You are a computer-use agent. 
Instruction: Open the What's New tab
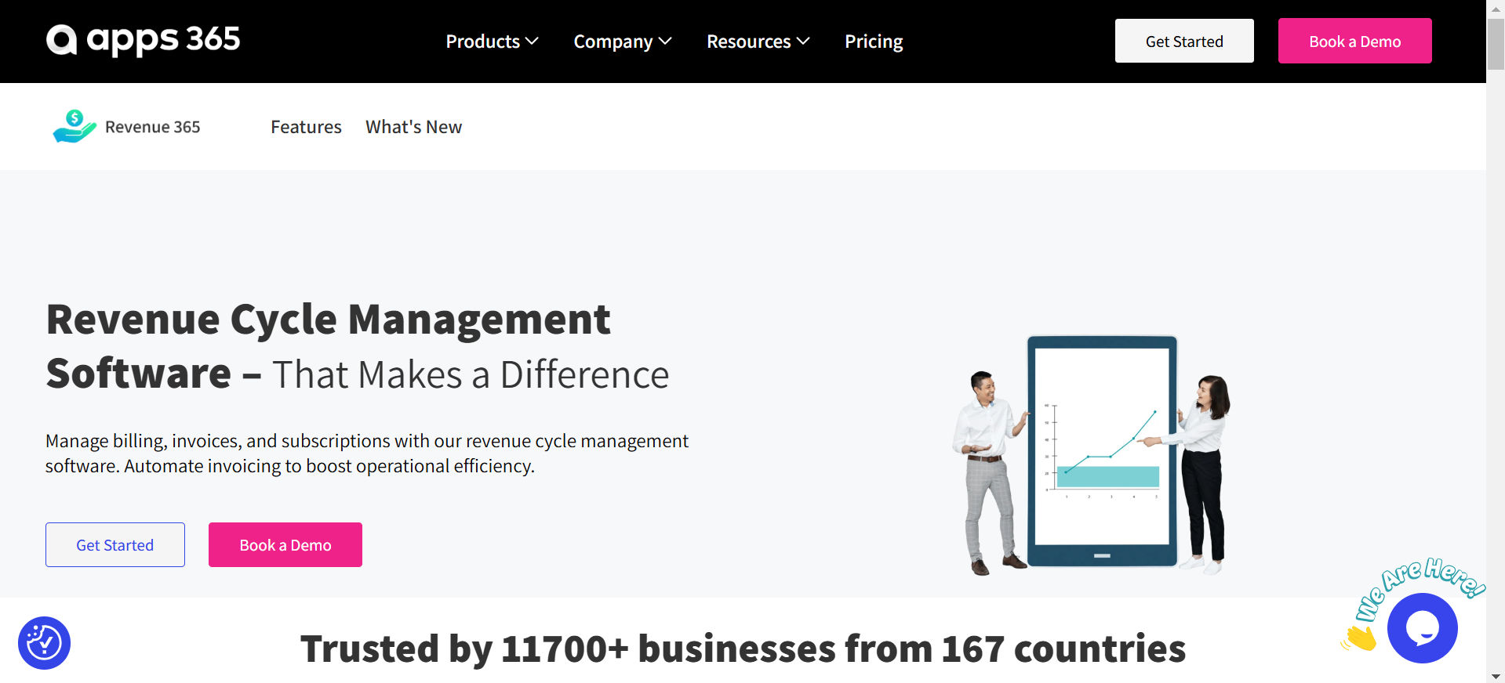coord(413,127)
